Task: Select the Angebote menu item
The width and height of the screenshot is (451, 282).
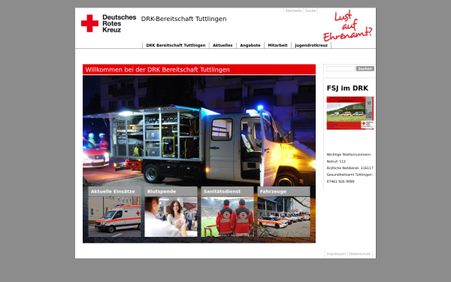Action: (x=250, y=45)
